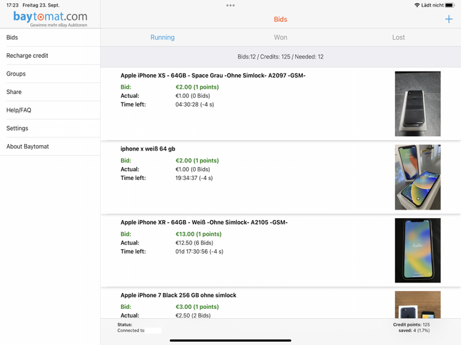
Task: Open Recharge credit in sidebar
Action: [50, 55]
